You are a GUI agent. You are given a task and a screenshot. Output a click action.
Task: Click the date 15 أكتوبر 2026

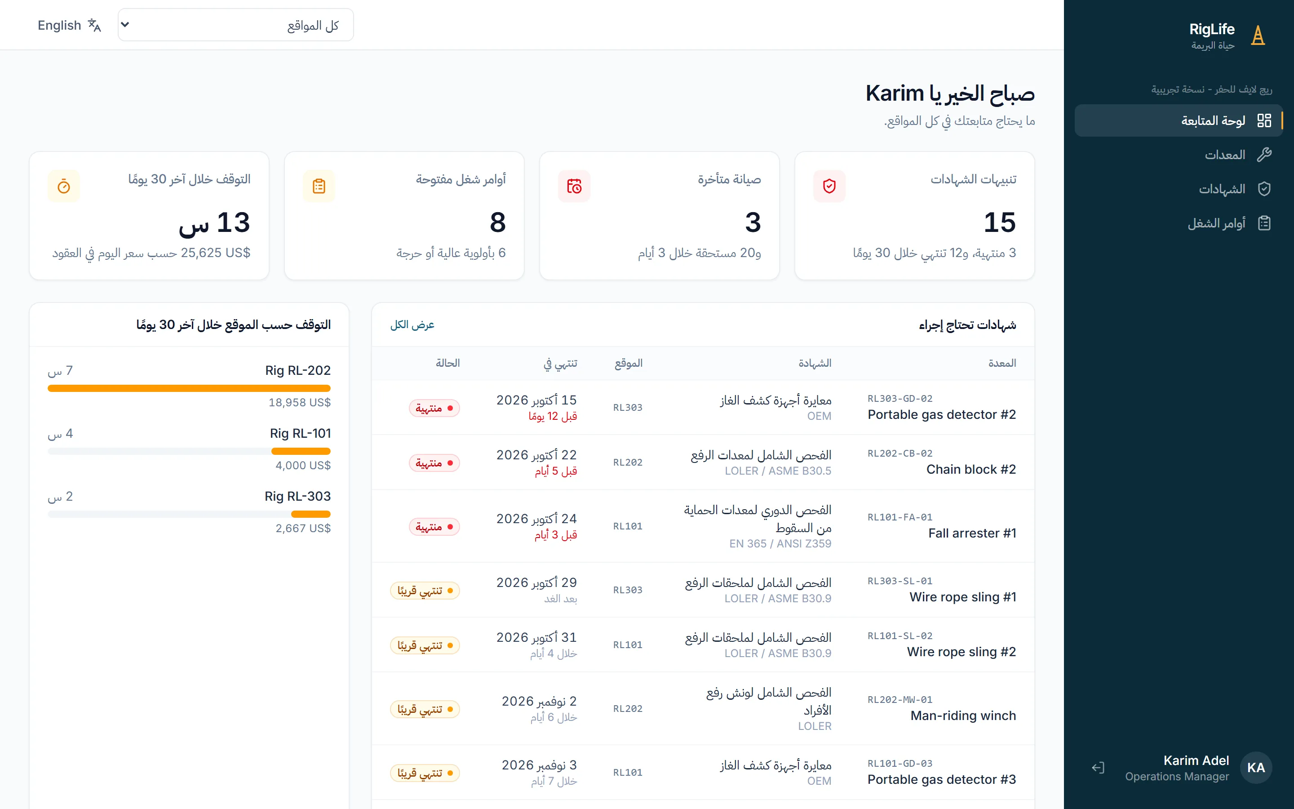[x=536, y=400]
